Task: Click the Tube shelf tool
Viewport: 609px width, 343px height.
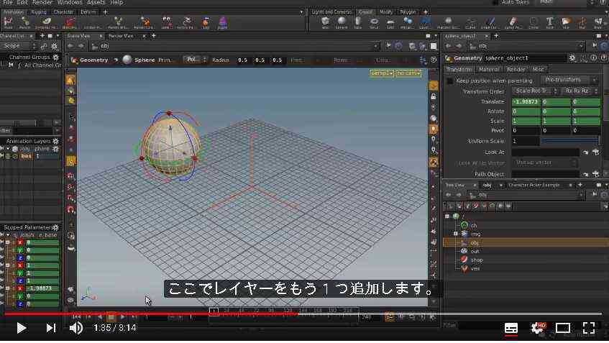Action: click(x=358, y=23)
